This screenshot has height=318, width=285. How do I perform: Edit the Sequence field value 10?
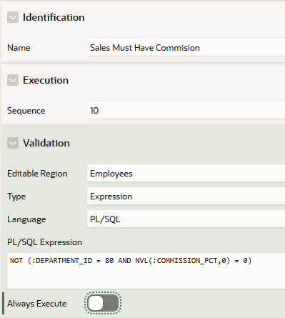[x=186, y=110]
